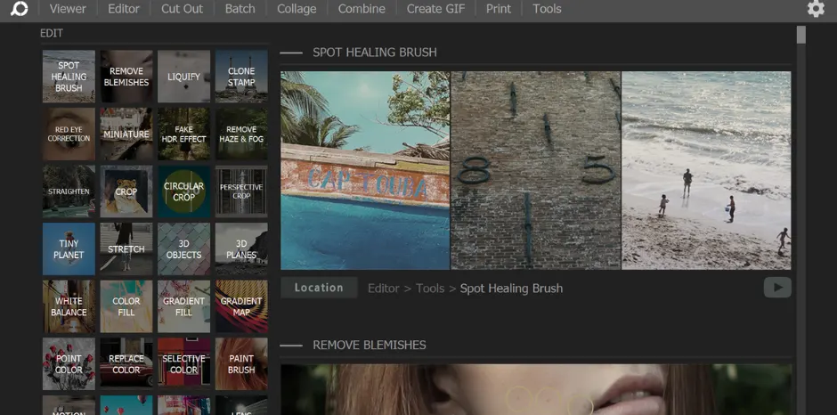Screen dimensions: 837x415
Task: Select the Straighten tile
Action: (x=69, y=191)
